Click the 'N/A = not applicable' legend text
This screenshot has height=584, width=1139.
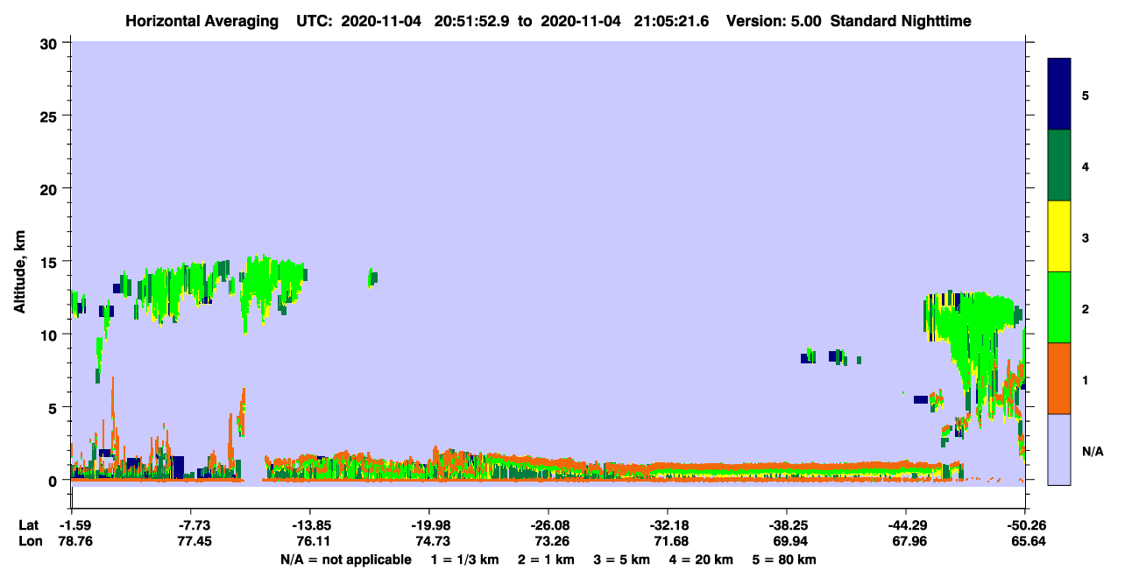(x=346, y=559)
